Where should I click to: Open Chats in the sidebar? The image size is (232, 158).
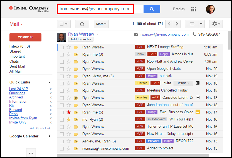(14, 61)
